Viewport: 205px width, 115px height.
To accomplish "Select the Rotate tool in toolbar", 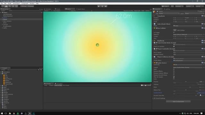I will point(10,6).
